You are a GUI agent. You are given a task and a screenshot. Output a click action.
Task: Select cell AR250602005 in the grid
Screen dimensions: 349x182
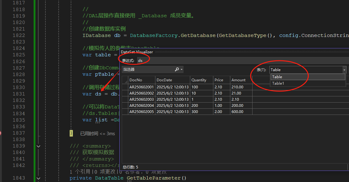(142, 112)
